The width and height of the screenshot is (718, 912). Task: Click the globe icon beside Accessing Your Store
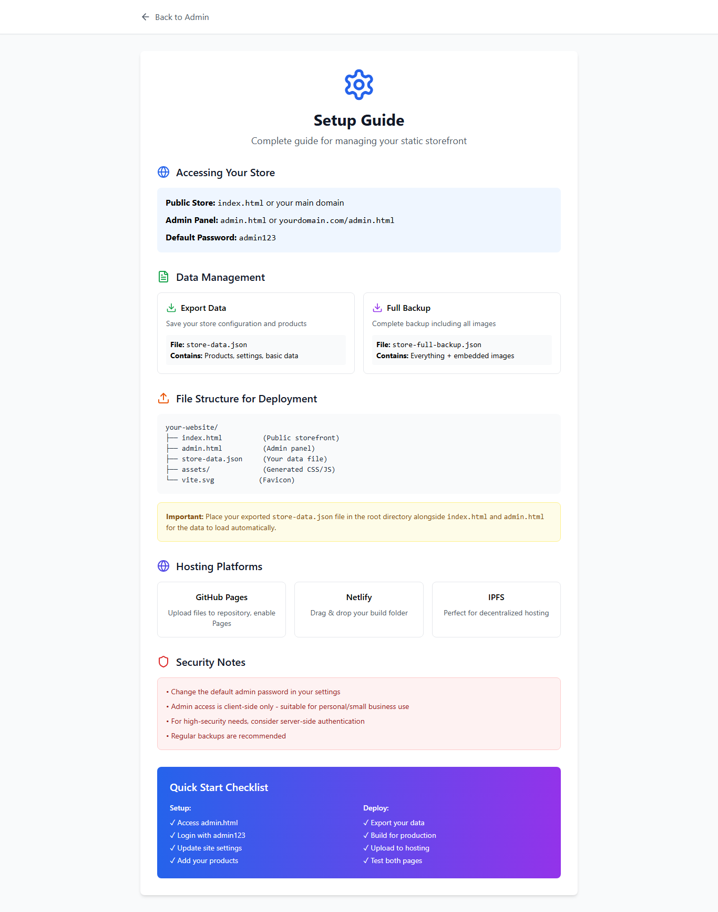pos(163,173)
